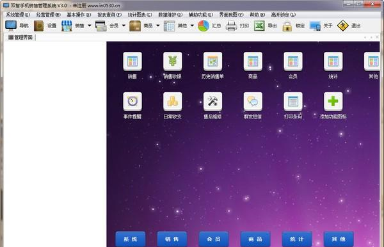Click the 其他 grid icon in toolbar
The height and width of the screenshot is (247, 384).
(169, 26)
